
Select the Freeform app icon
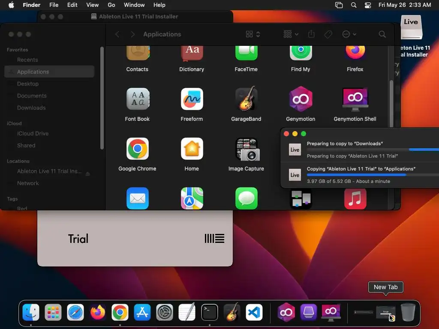pyautogui.click(x=192, y=99)
